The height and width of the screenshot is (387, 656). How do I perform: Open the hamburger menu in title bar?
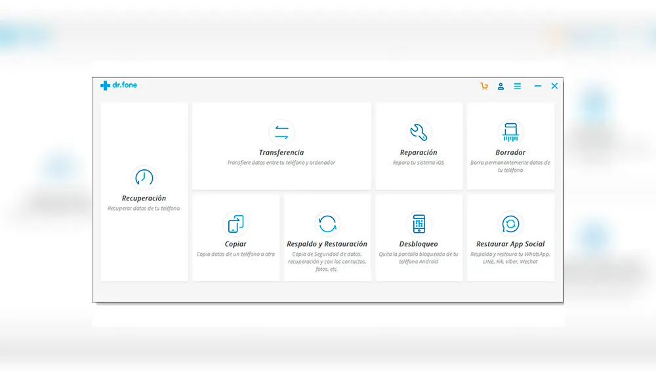518,86
